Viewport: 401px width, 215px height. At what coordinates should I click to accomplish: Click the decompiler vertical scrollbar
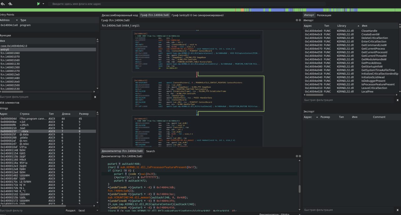pyautogui.click(x=299, y=188)
